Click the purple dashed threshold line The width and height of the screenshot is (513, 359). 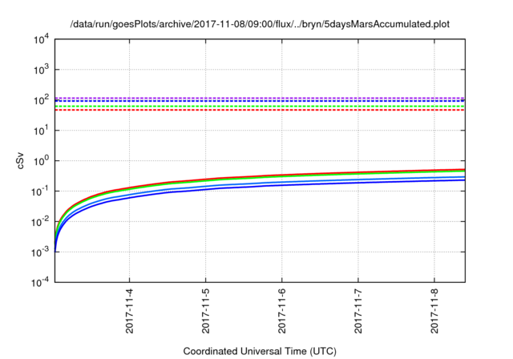click(260, 98)
